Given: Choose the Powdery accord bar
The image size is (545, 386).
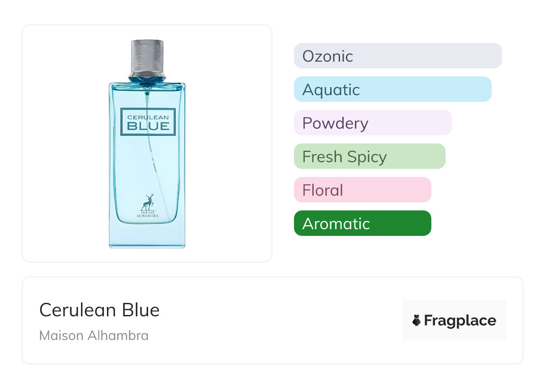Looking at the screenshot, I should click(372, 123).
